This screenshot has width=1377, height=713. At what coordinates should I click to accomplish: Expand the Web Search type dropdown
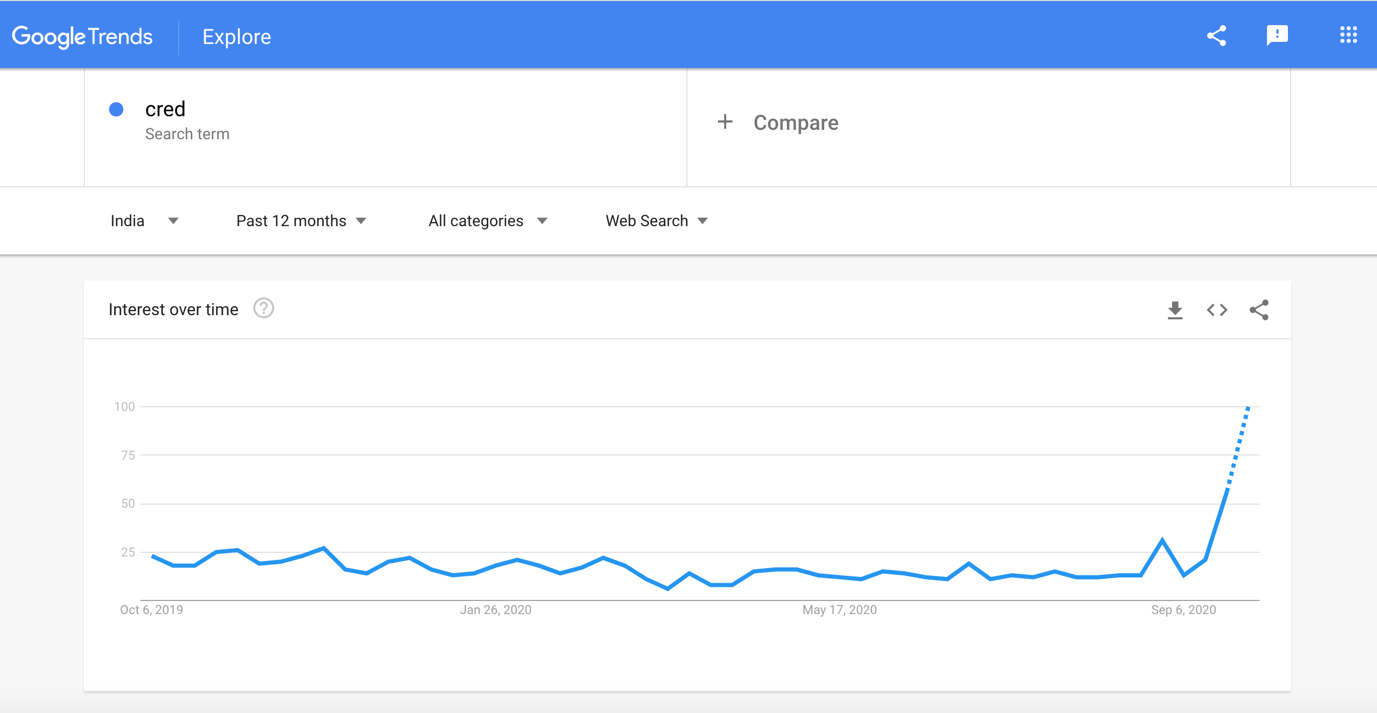[657, 220]
